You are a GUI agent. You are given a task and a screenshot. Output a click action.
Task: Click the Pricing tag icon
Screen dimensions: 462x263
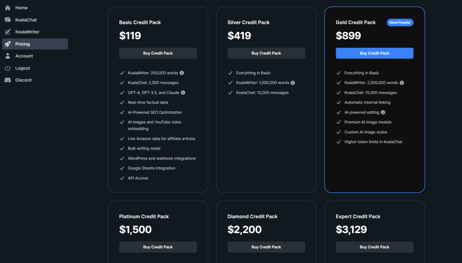[8, 44]
